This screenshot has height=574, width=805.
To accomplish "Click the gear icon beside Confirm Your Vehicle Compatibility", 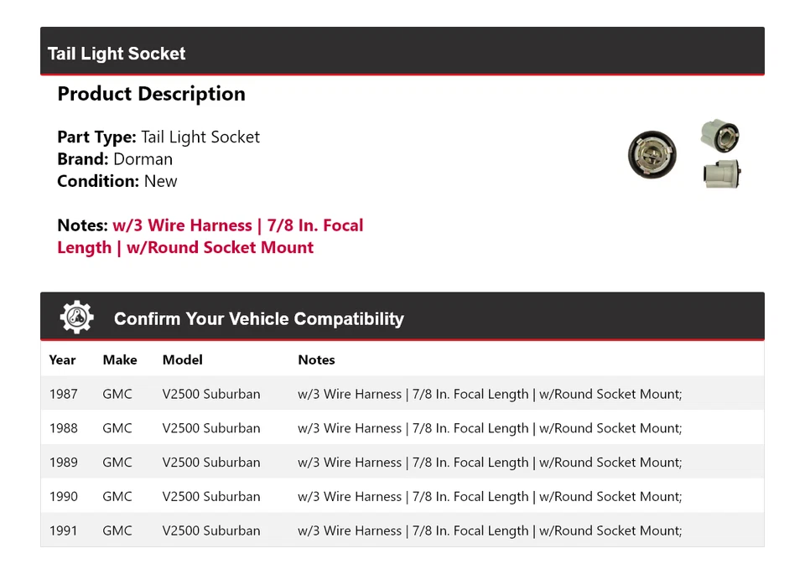I will [77, 318].
